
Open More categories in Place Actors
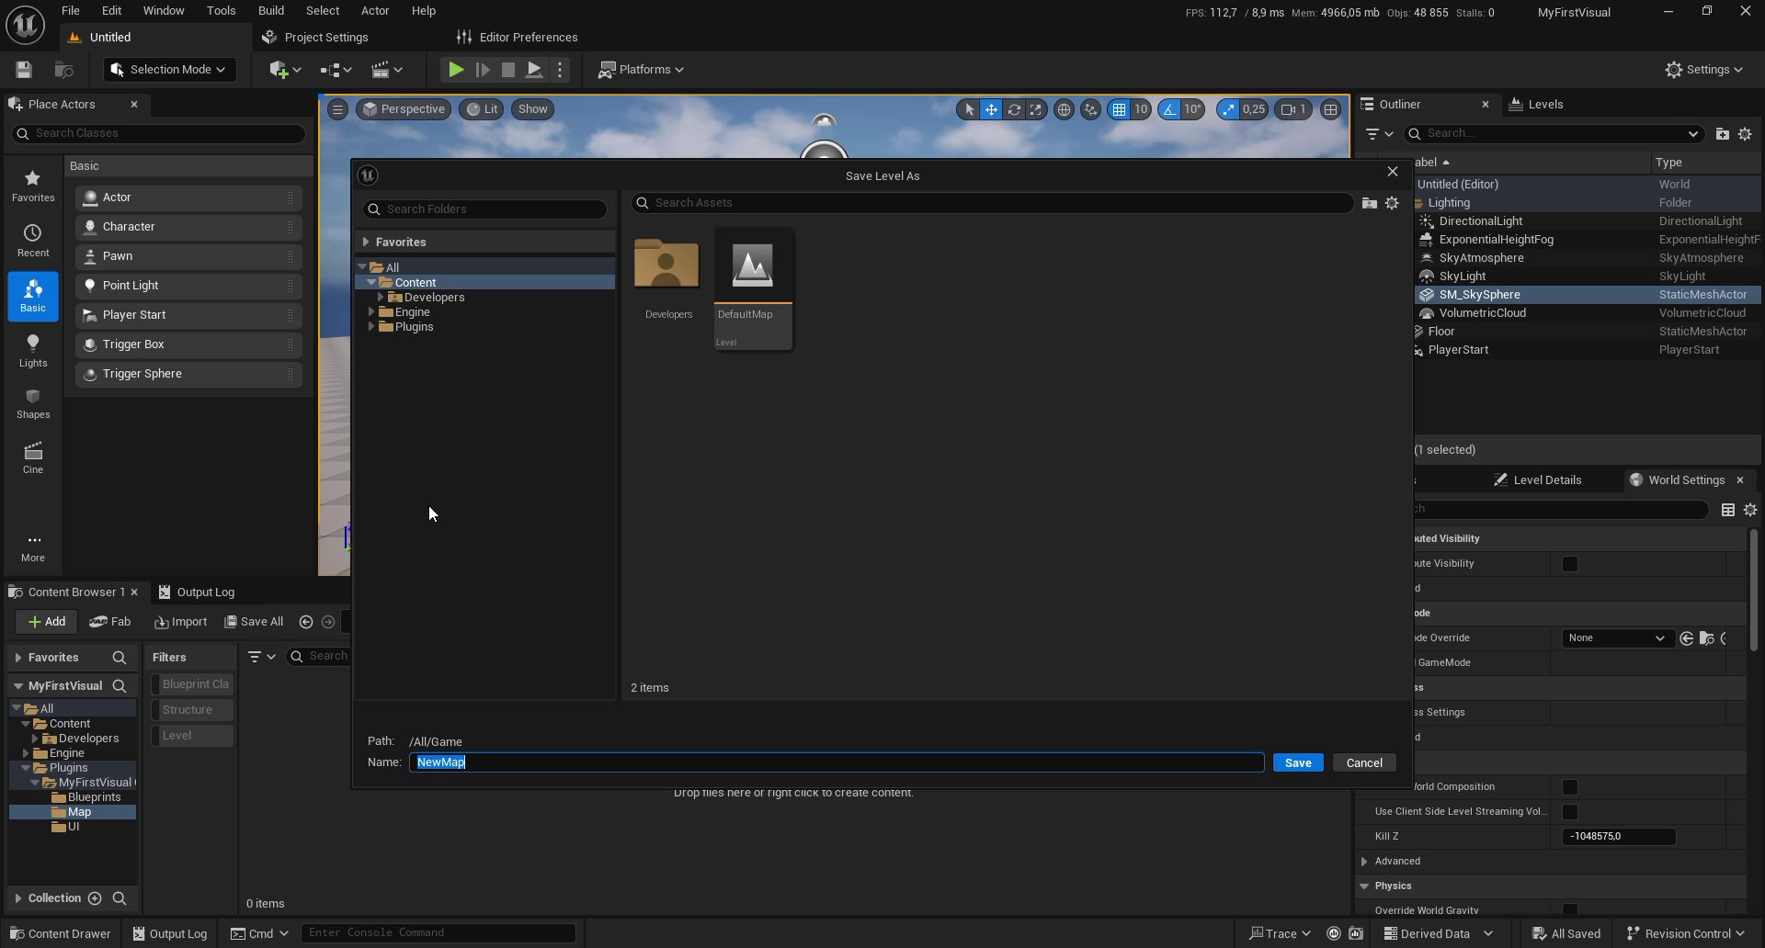(33, 547)
